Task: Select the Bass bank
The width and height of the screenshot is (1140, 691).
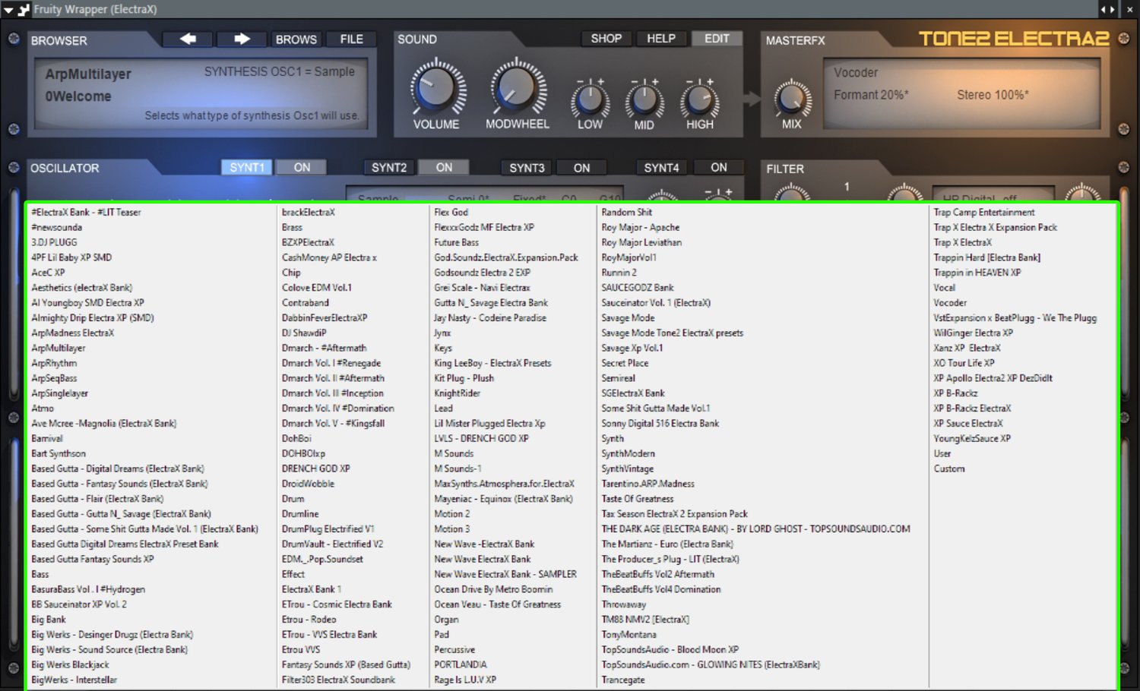Action: coord(40,575)
